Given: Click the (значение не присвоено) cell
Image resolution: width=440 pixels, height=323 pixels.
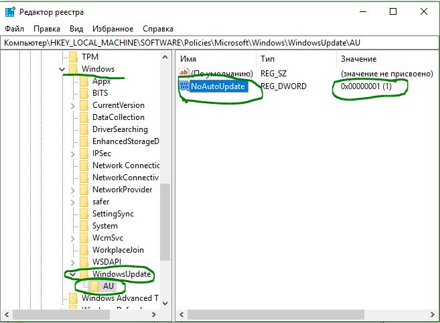Looking at the screenshot, I should [x=387, y=74].
